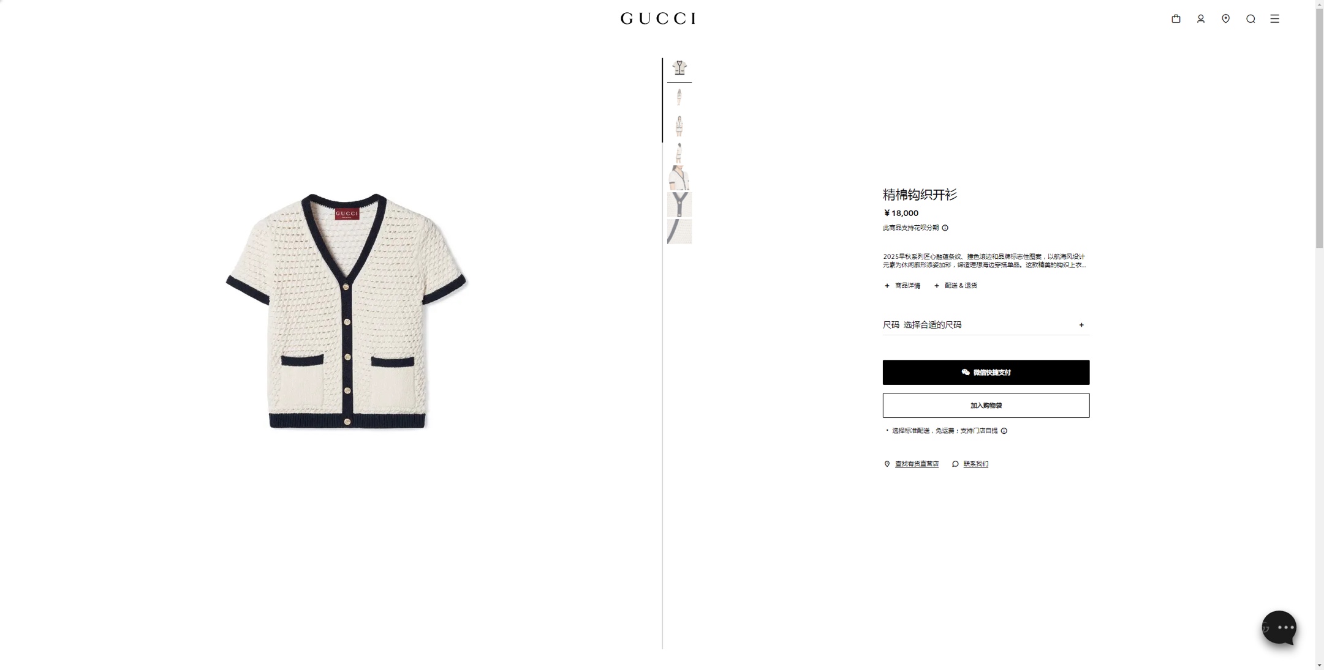Open the hamburger menu icon
This screenshot has height=670, width=1324.
(1275, 19)
